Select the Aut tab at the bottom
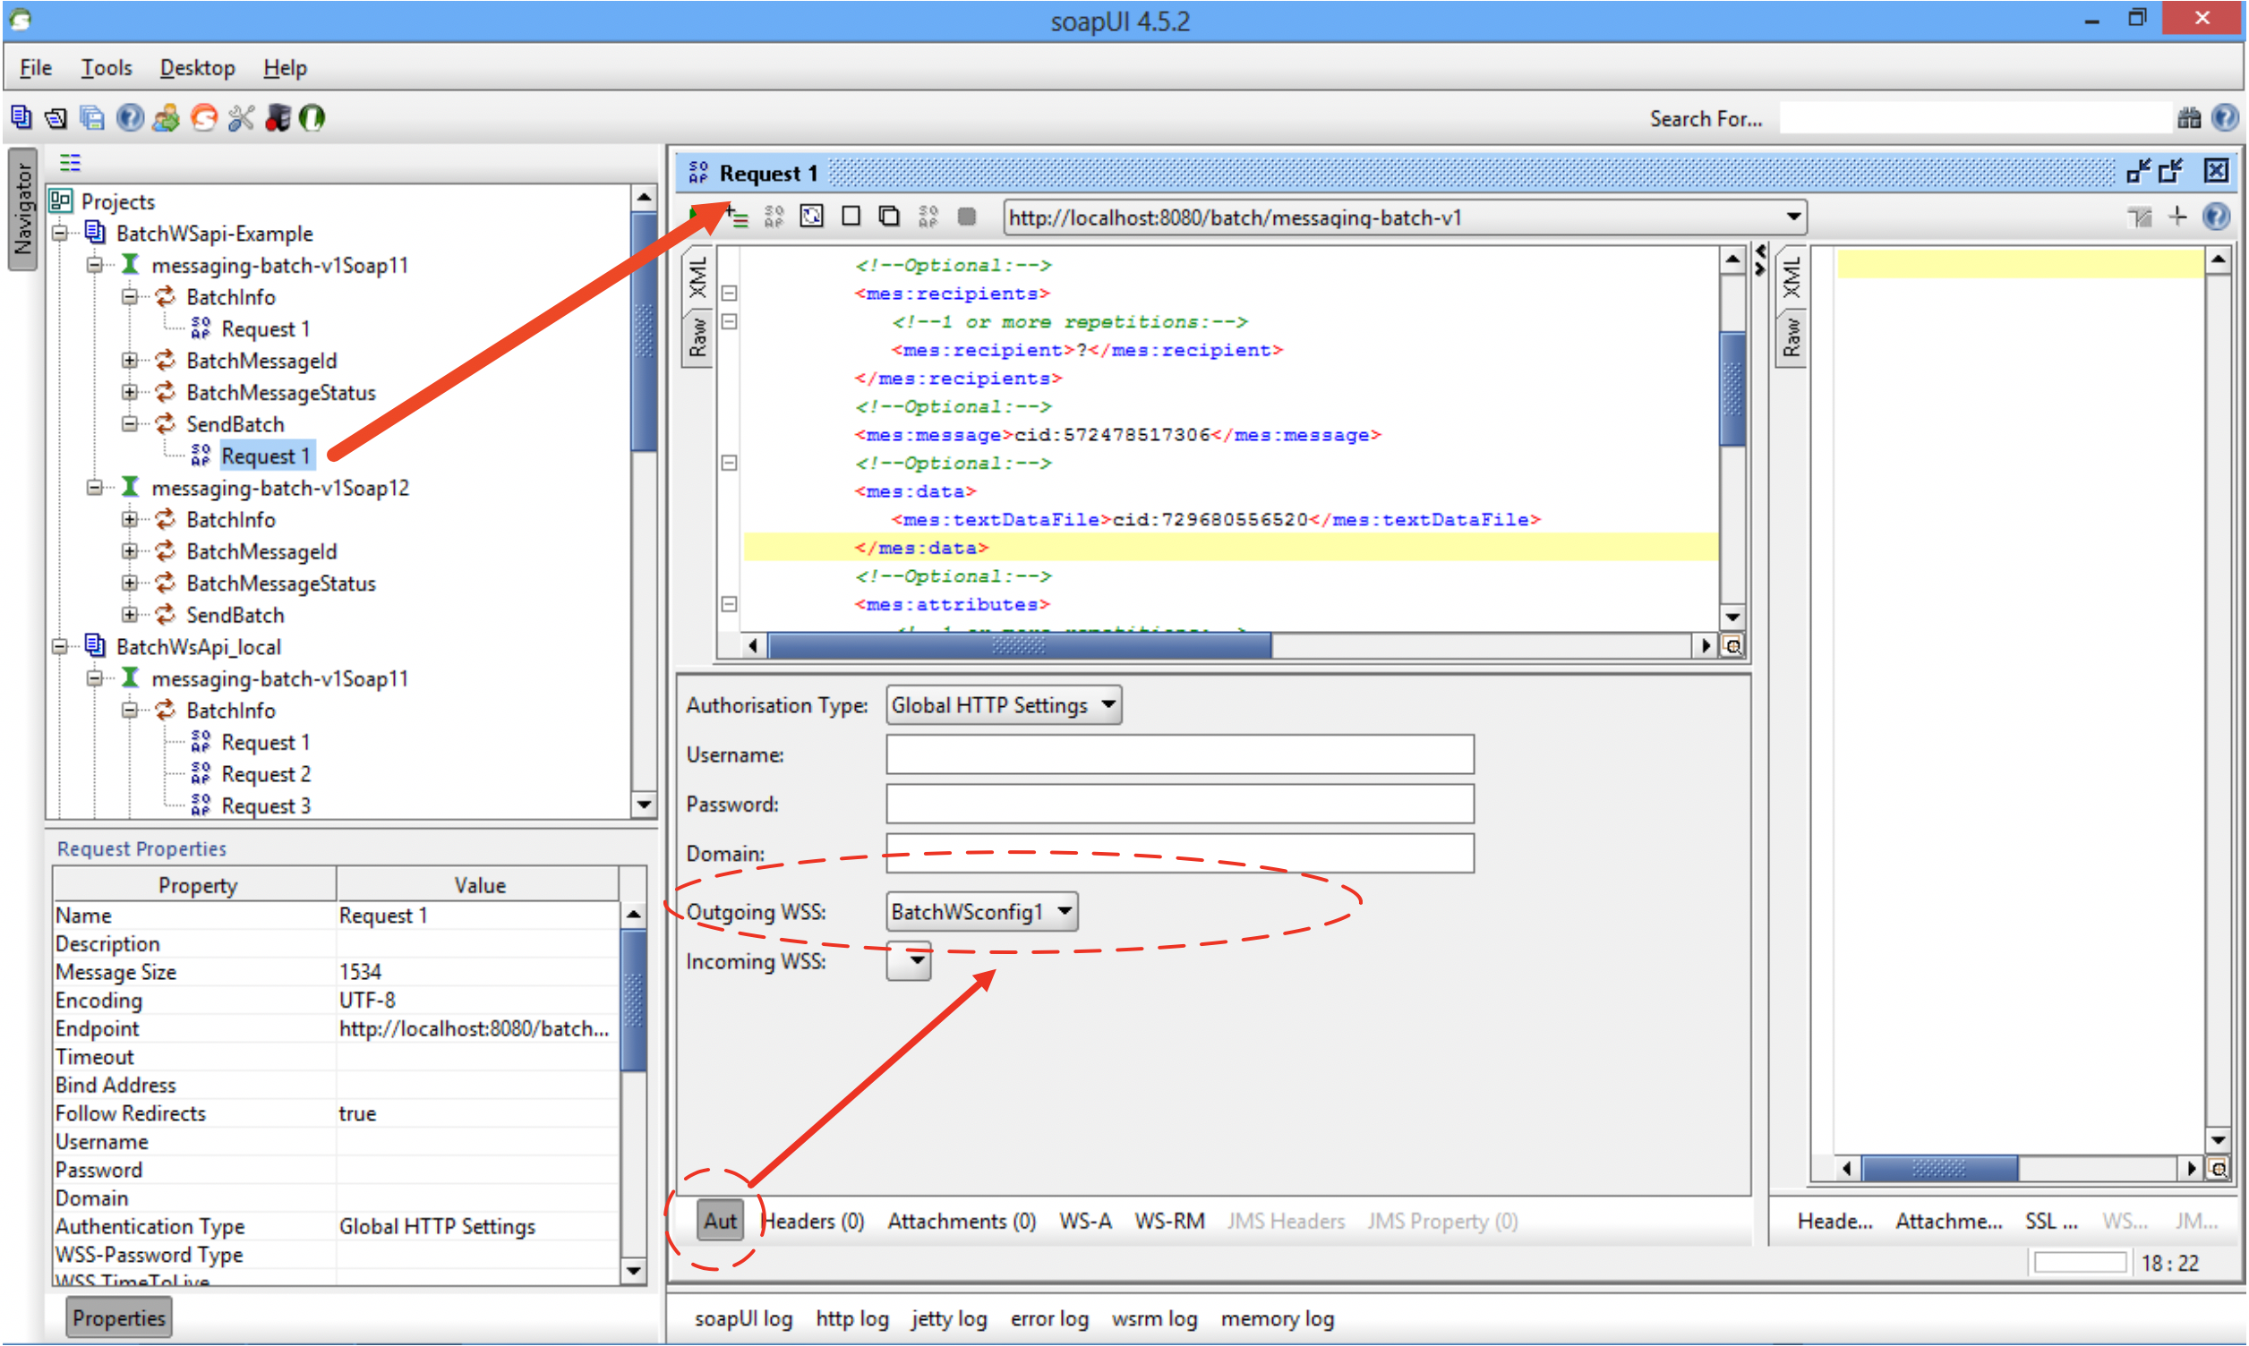Image resolution: width=2249 pixels, height=1346 pixels. (x=721, y=1222)
